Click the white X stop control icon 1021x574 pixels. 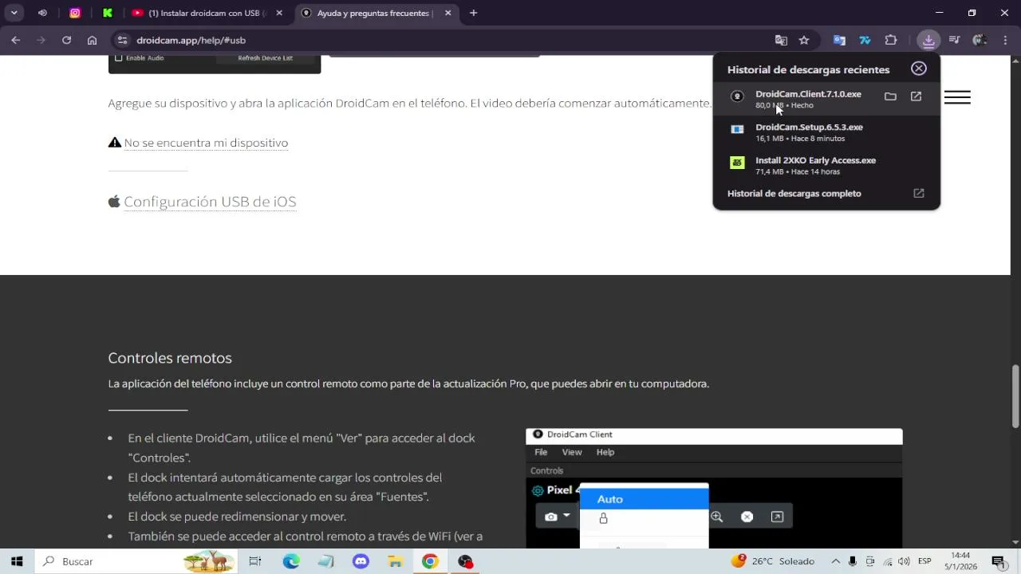click(x=747, y=517)
